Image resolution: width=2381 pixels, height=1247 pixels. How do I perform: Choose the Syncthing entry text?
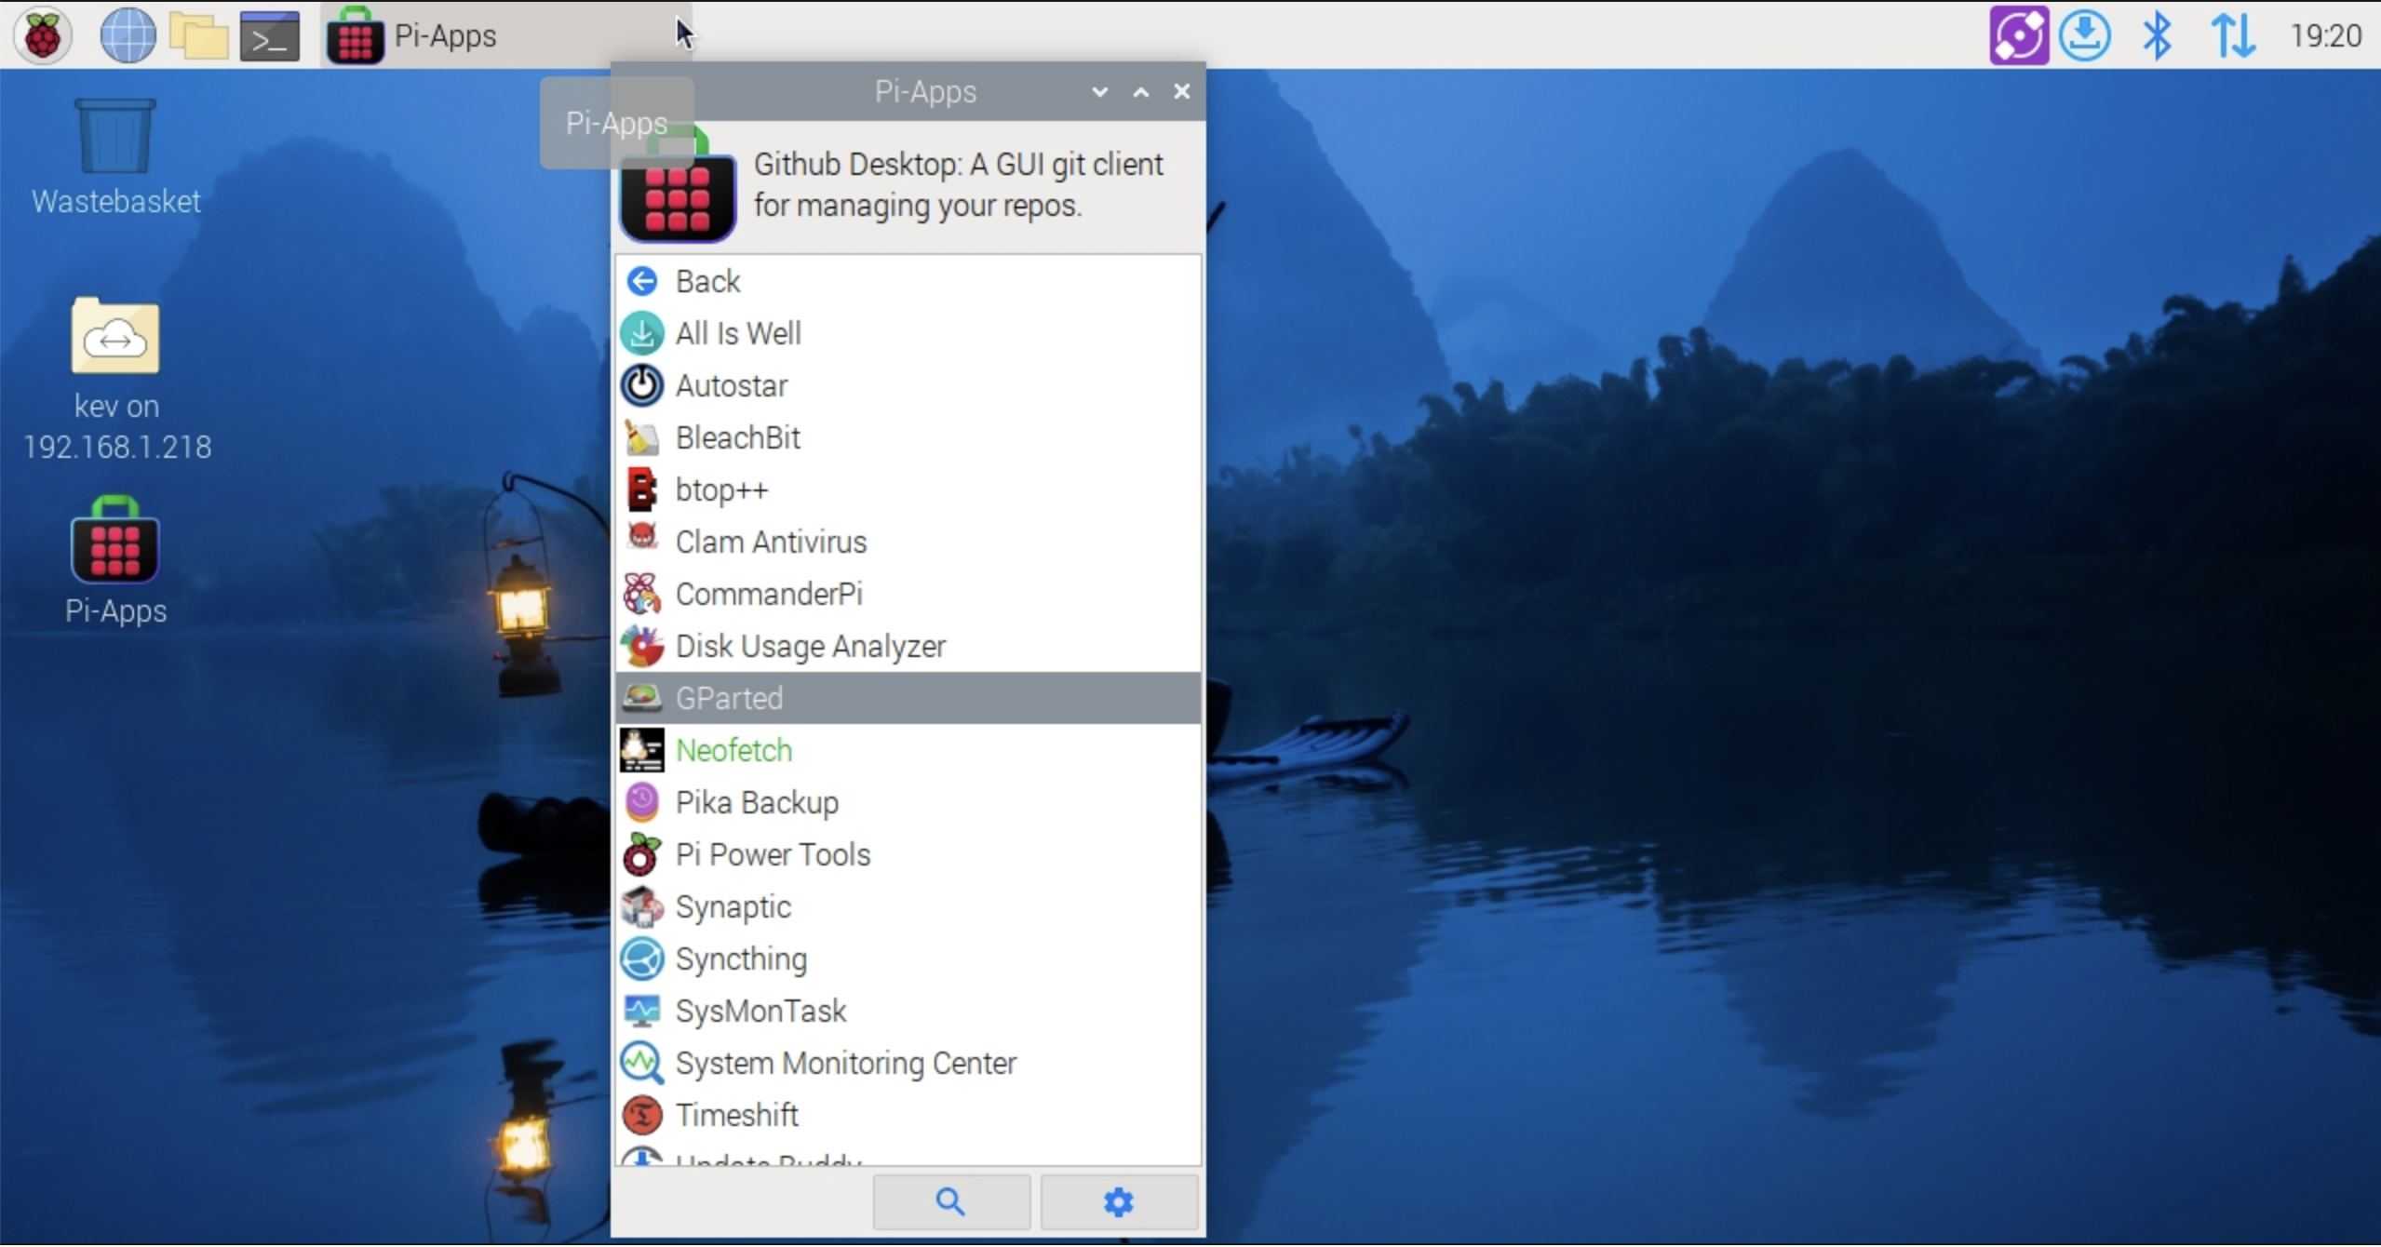click(741, 959)
